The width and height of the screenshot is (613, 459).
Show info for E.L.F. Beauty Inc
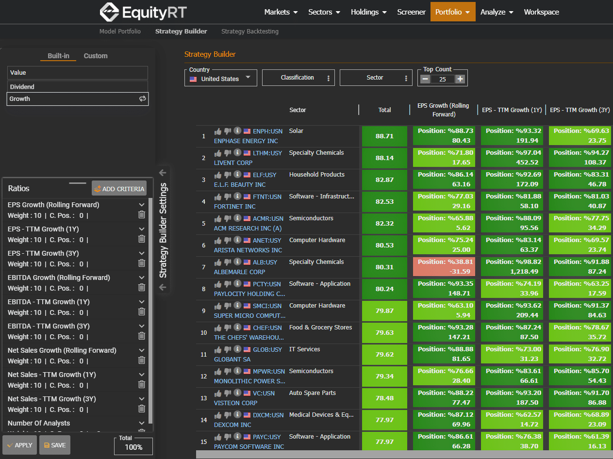237,174
